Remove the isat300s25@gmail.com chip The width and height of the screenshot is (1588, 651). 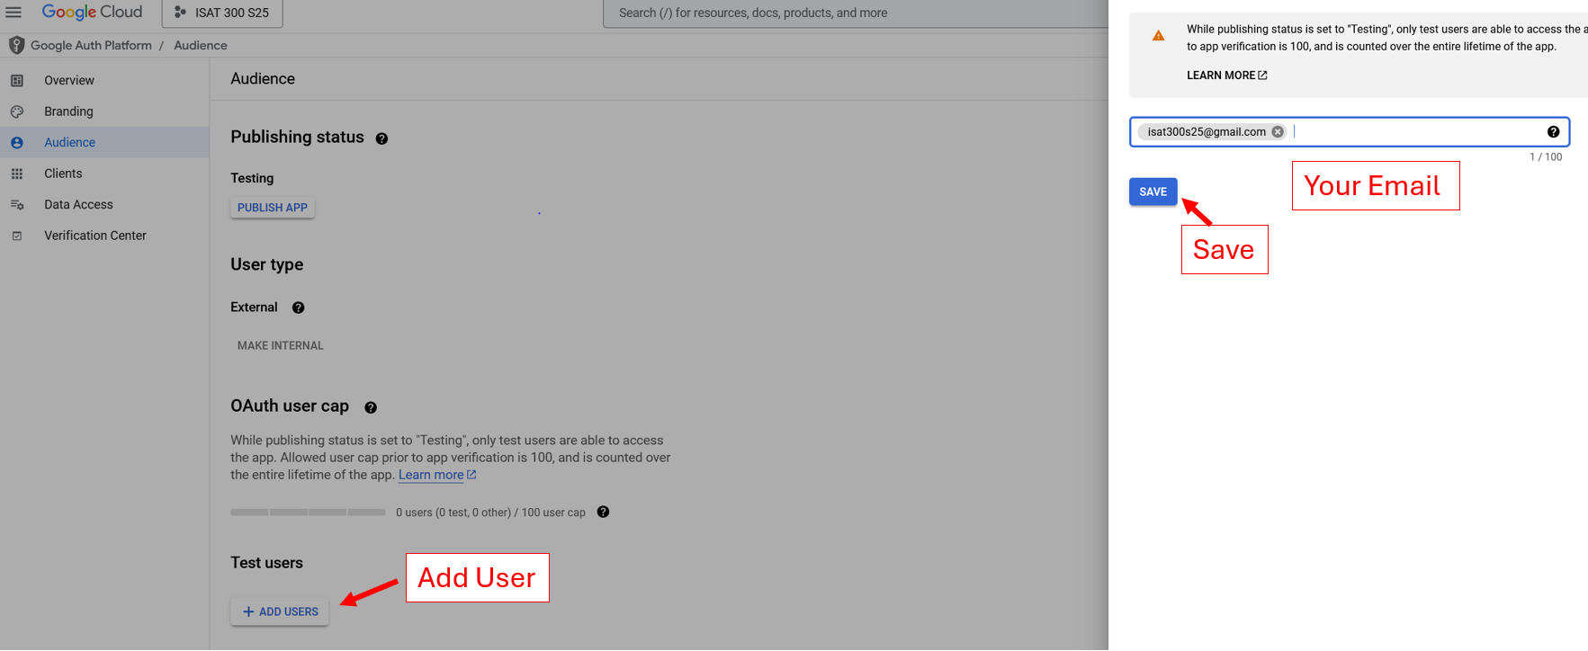pos(1278,131)
